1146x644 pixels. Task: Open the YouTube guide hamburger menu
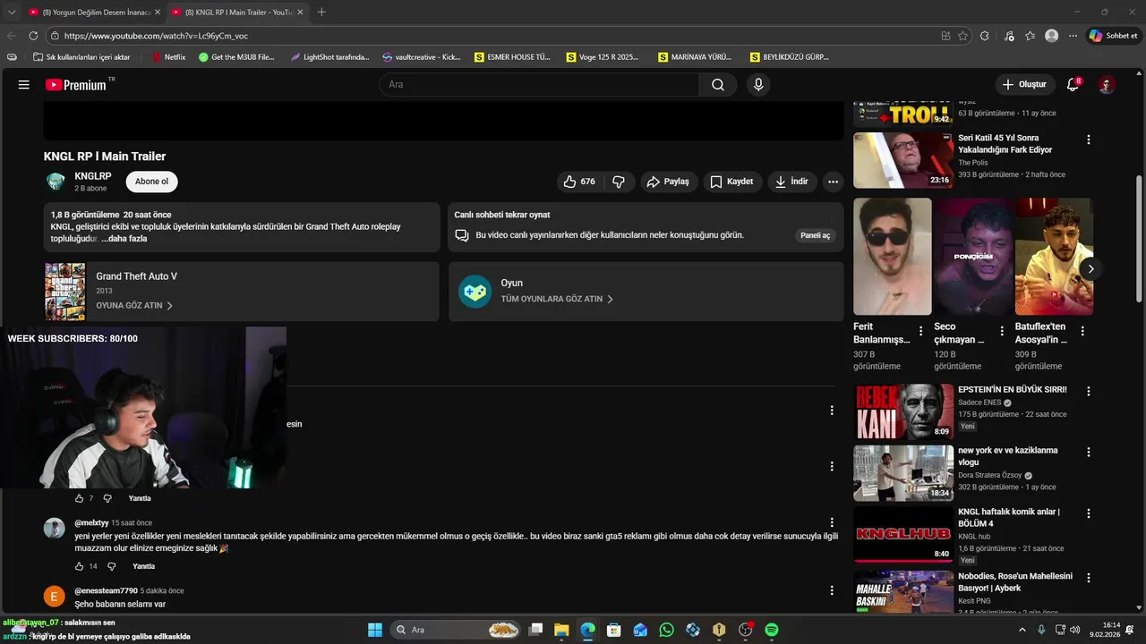pos(24,84)
